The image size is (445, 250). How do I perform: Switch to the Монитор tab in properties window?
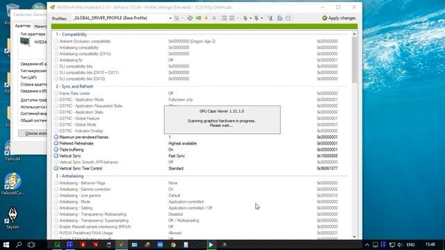[40, 26]
